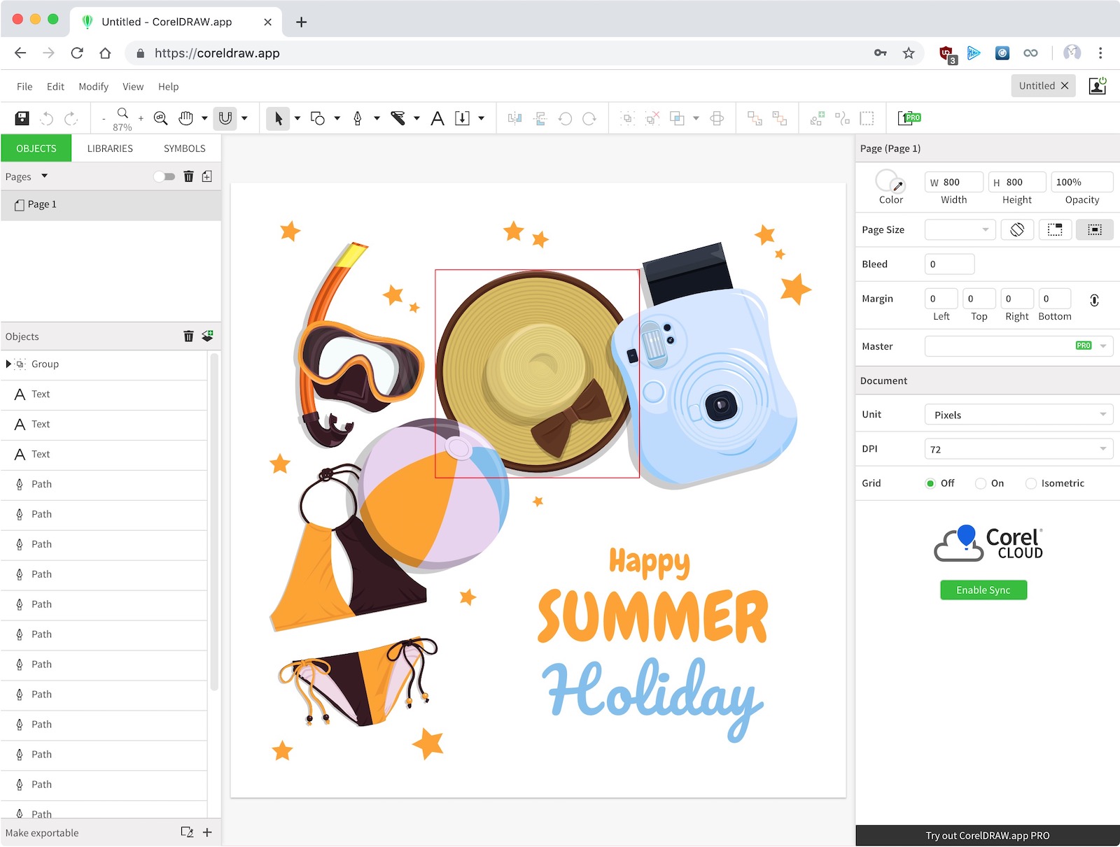Viewport: 1120px width, 847px height.
Task: Toggle the Pages panel switch
Action: coord(164,176)
